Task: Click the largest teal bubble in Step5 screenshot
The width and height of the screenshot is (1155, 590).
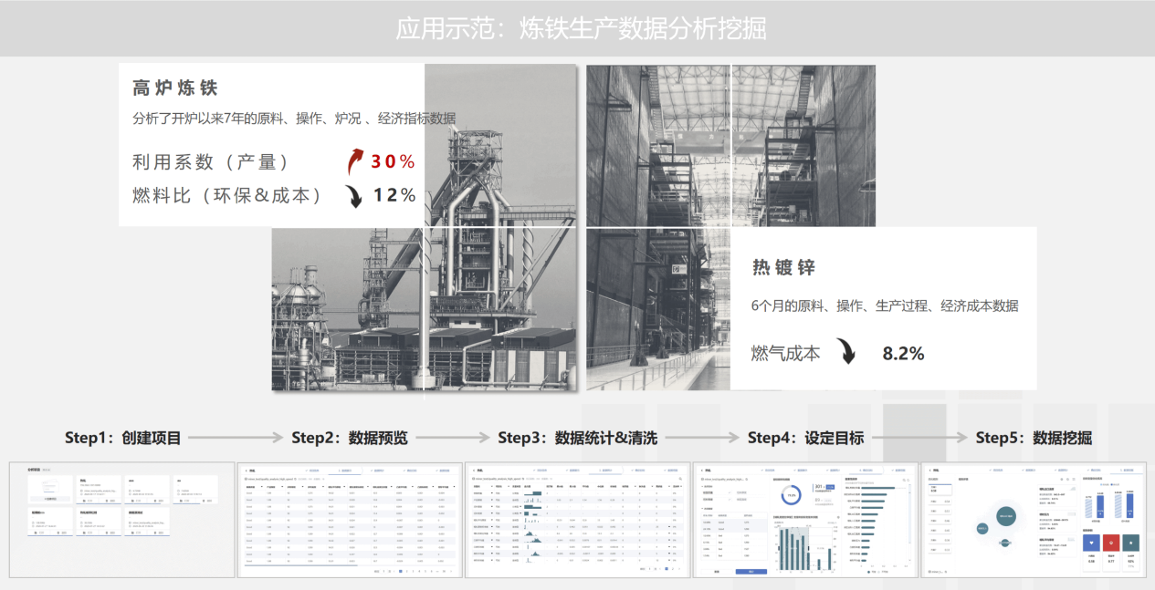Action: 1006,516
